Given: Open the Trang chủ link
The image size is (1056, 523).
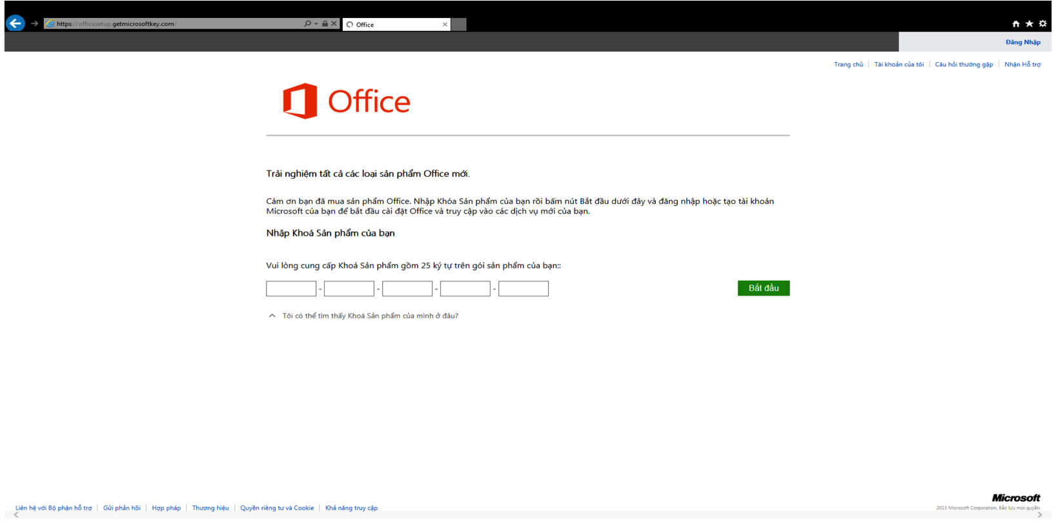Looking at the screenshot, I should click(848, 65).
